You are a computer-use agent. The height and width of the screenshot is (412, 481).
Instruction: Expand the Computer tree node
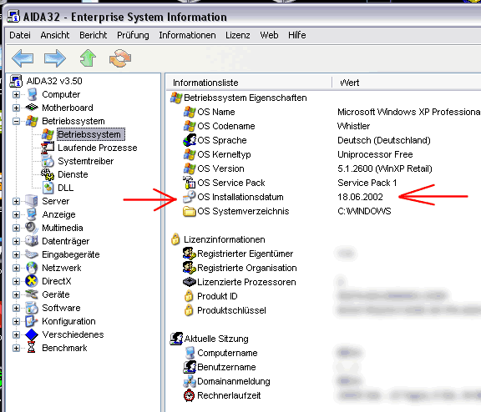point(16,94)
